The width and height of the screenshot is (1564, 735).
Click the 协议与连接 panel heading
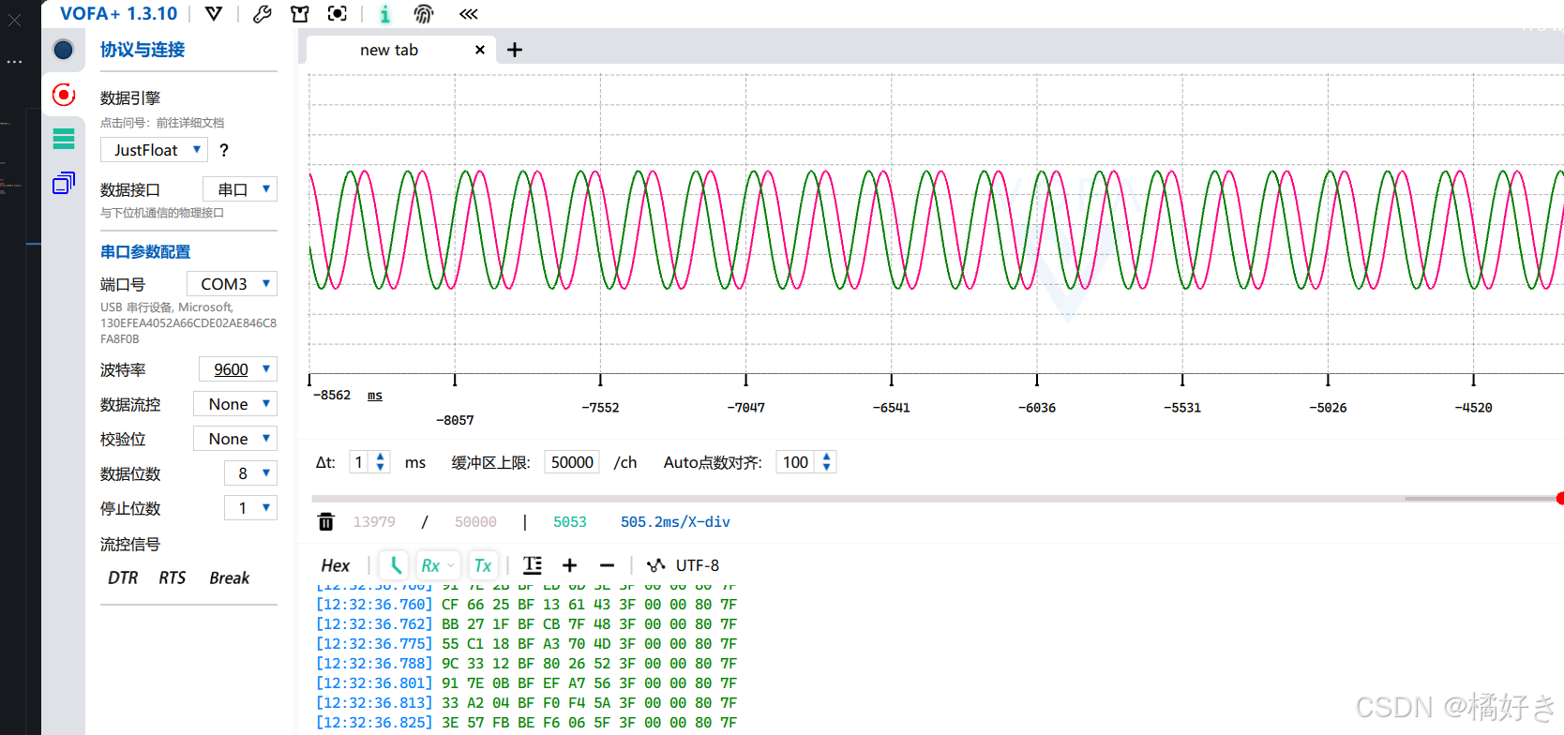pyautogui.click(x=143, y=50)
